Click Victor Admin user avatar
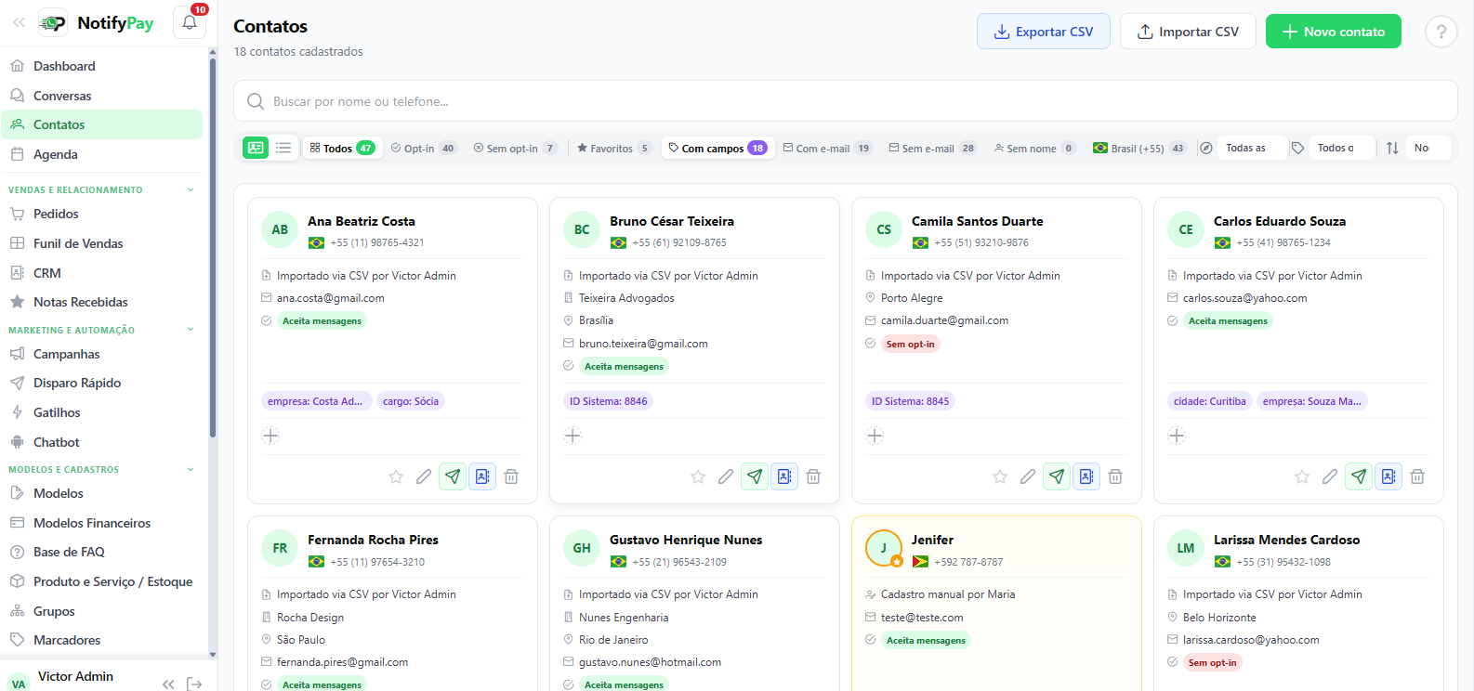 pyautogui.click(x=19, y=684)
